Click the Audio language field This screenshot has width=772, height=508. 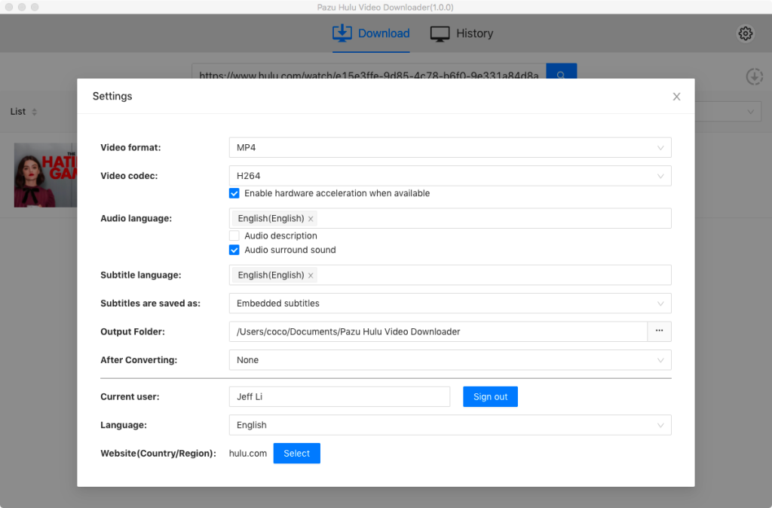[450, 218]
